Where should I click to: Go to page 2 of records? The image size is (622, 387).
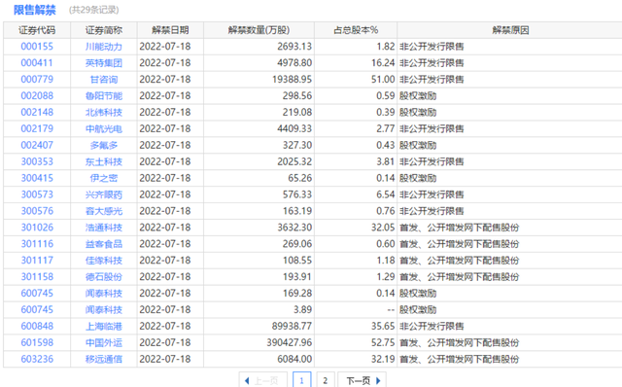click(x=326, y=380)
